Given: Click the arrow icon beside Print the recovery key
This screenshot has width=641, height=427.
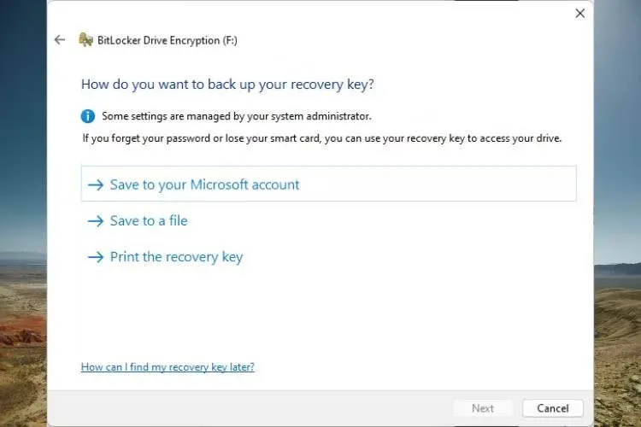Looking at the screenshot, I should click(95, 257).
